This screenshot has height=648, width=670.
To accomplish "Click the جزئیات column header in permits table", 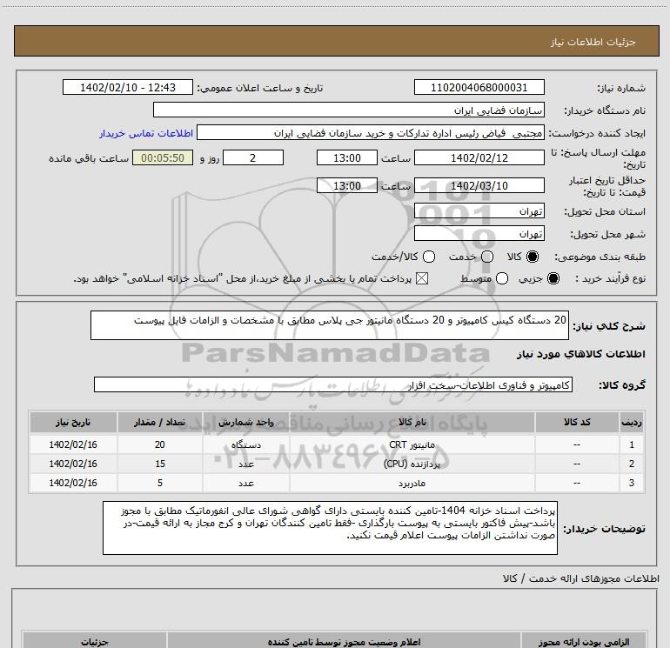I will [95, 642].
